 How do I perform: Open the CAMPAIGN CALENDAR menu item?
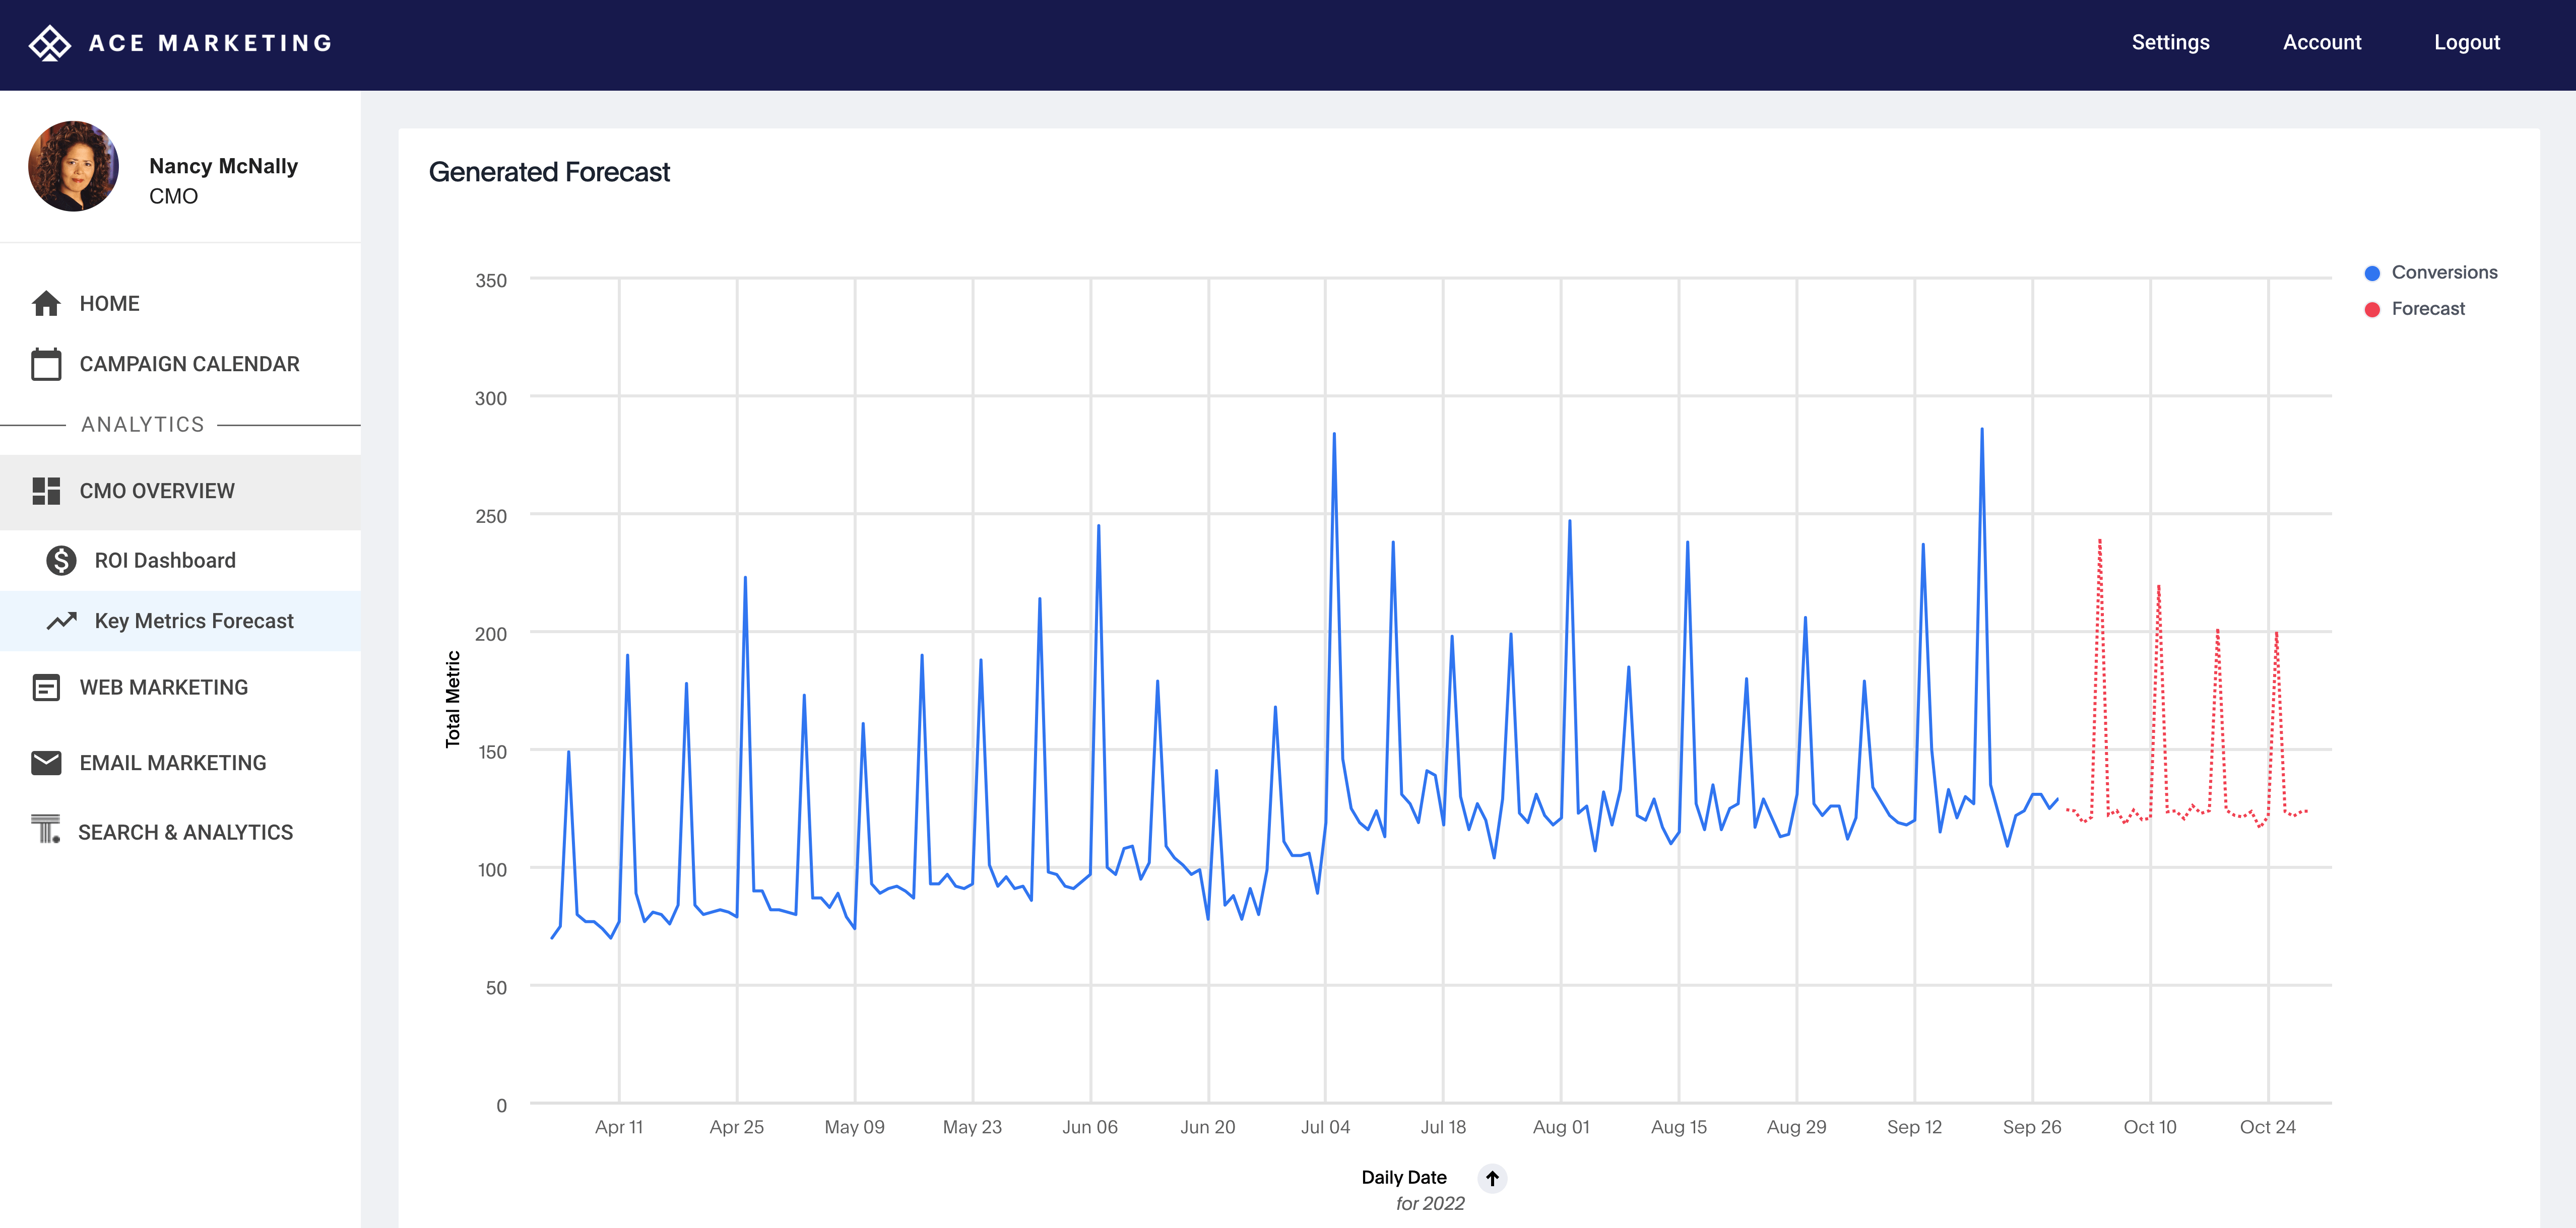click(x=190, y=365)
